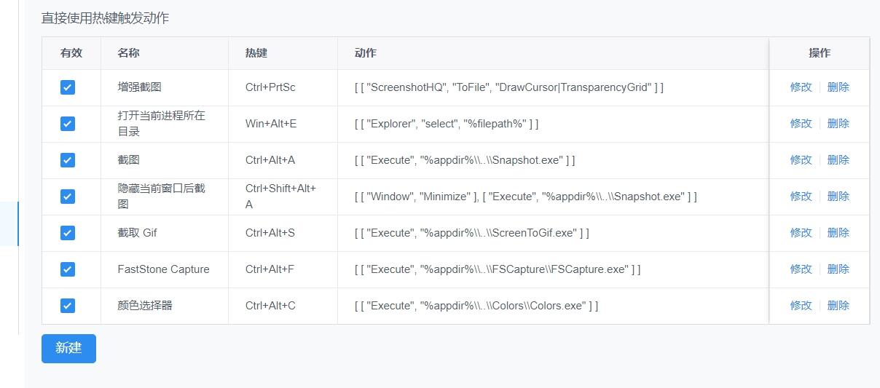Disable the 截图 Ctrl+Alt+A hotkey checkbox
This screenshot has width=880, height=388.
coord(68,160)
